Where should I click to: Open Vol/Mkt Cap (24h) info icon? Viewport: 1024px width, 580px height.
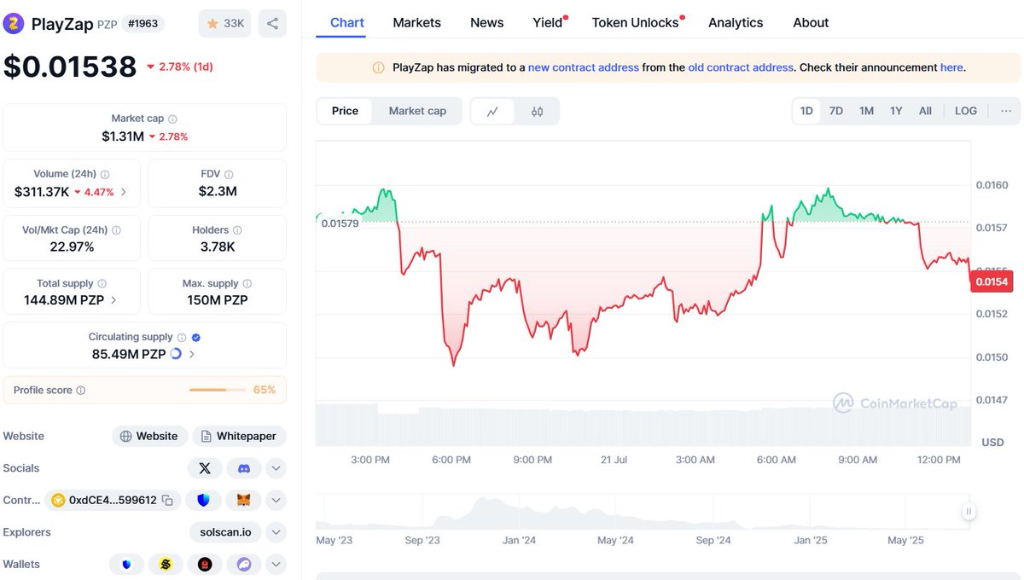pos(116,230)
